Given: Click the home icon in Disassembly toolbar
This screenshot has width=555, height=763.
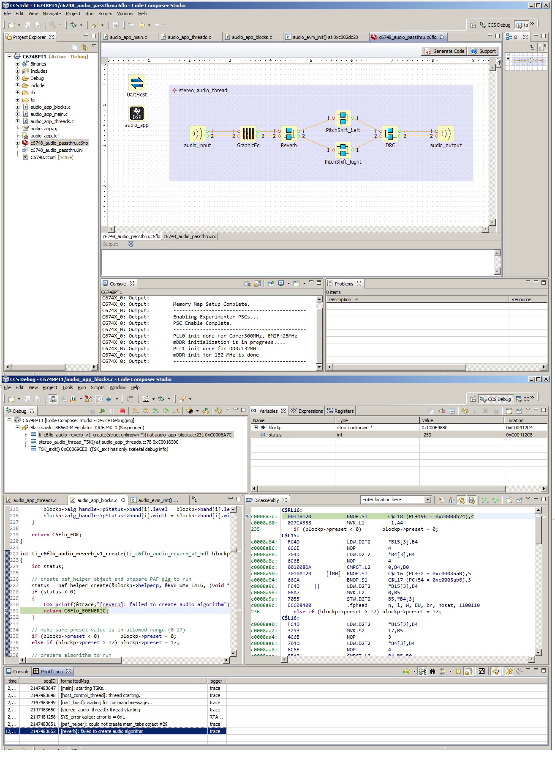Looking at the screenshot, I should (452, 500).
